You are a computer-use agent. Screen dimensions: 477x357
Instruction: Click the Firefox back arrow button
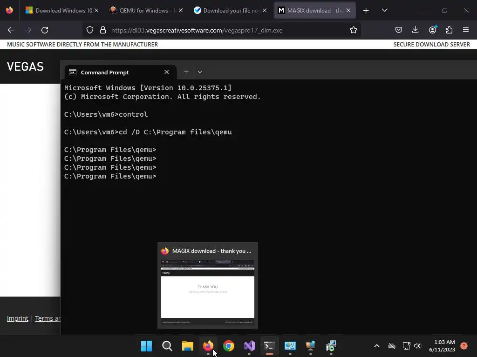[11, 30]
